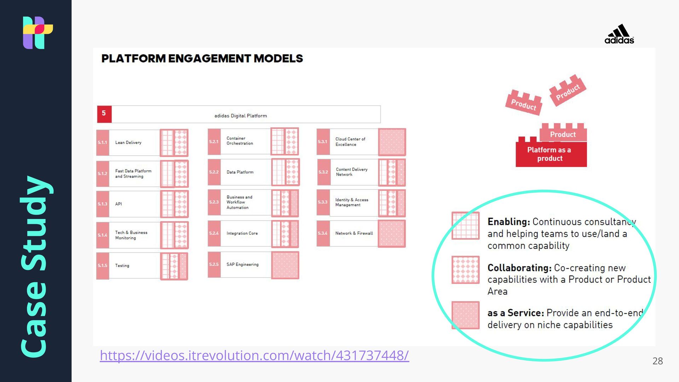679x382 pixels.
Task: Click the 5.2.2 Data Platform pattern icon
Action: (285, 172)
